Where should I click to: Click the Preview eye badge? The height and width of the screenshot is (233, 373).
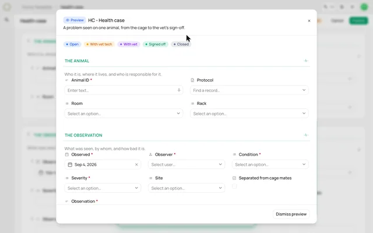pos(75,20)
